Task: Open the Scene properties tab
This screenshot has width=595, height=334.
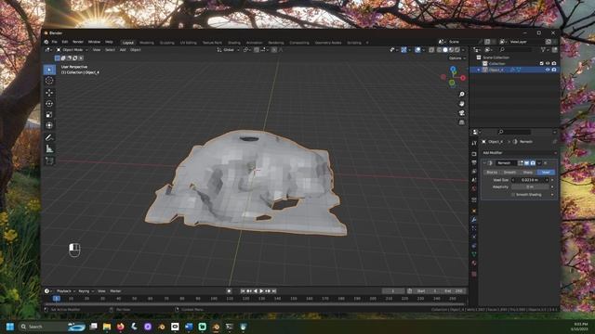Action: [474, 180]
